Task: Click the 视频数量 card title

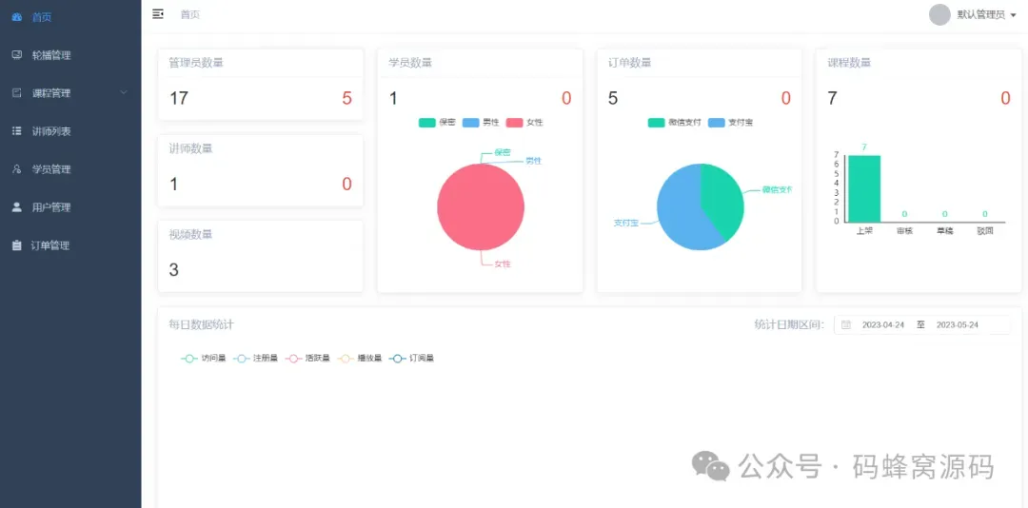Action: pyautogui.click(x=190, y=235)
